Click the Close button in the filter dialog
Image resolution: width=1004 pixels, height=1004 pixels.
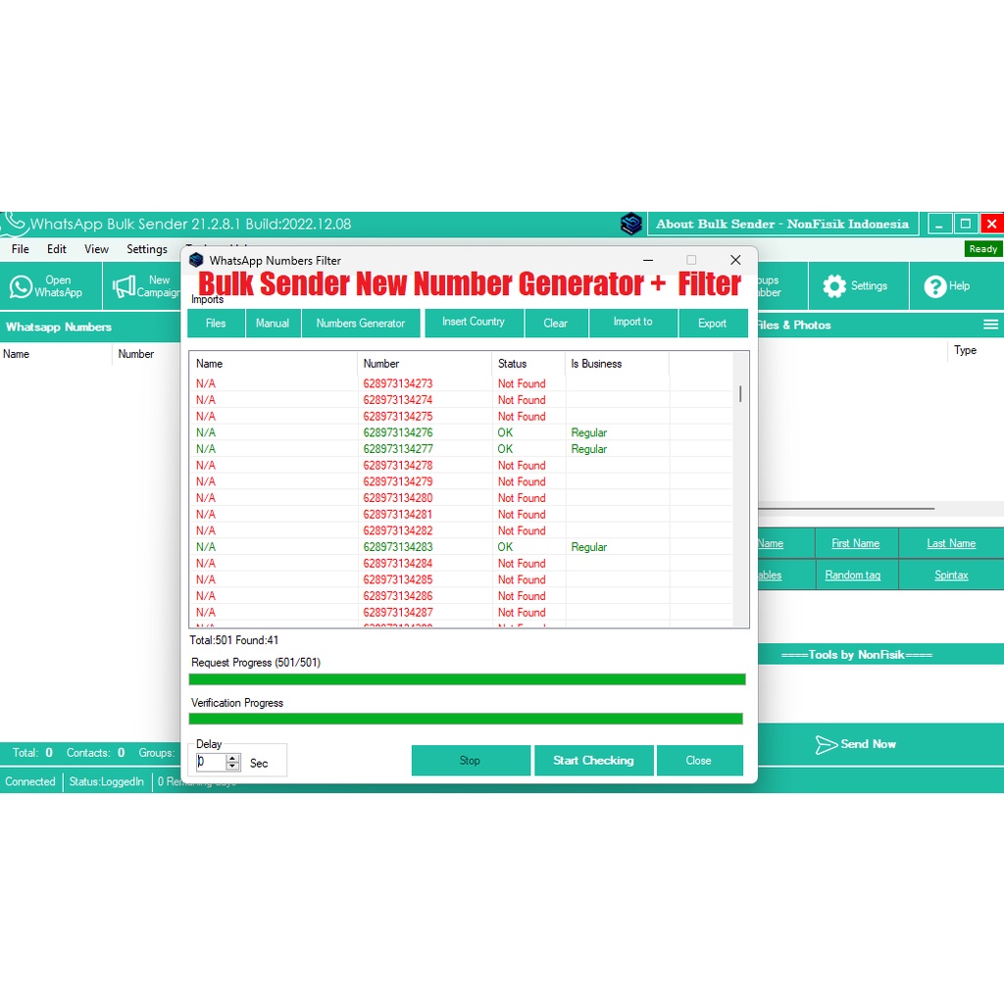[x=699, y=760]
